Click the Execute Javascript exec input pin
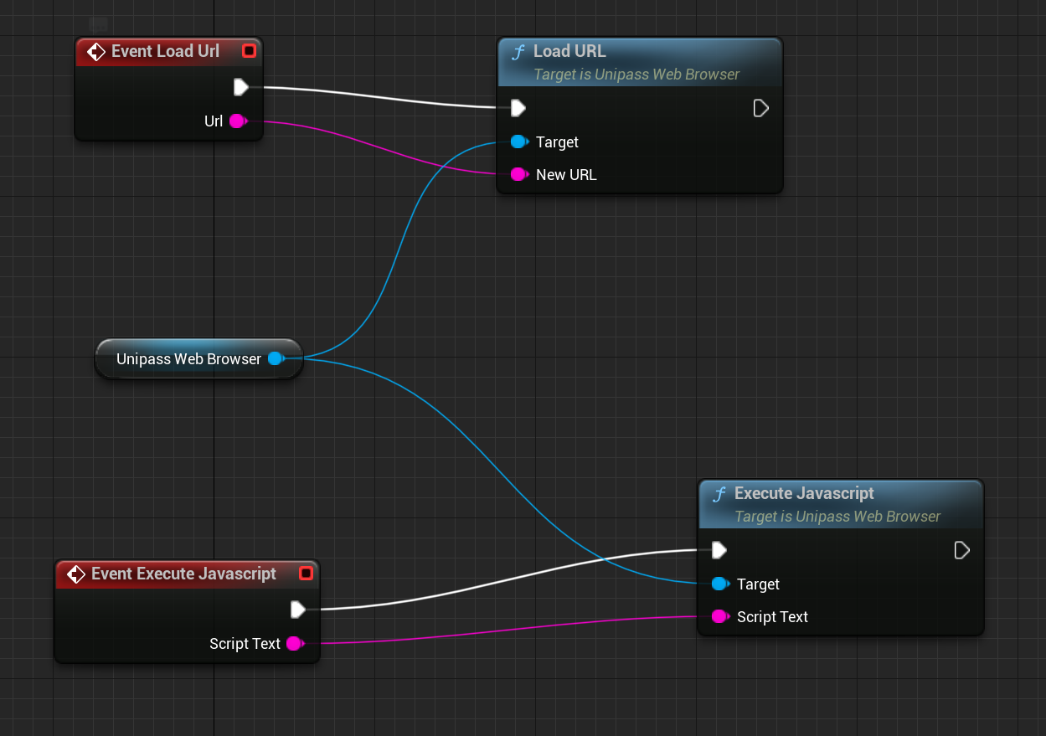The height and width of the screenshot is (736, 1046). [719, 550]
